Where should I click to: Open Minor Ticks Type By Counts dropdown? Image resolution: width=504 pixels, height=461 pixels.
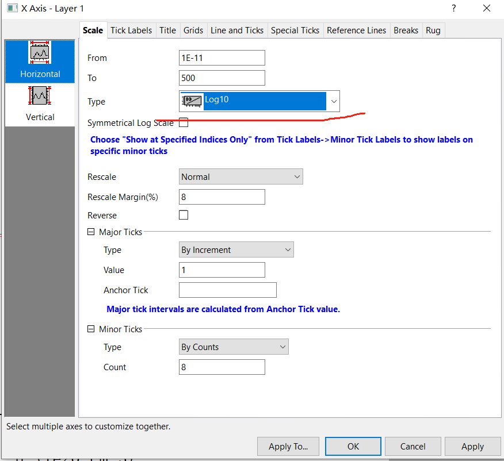point(234,347)
